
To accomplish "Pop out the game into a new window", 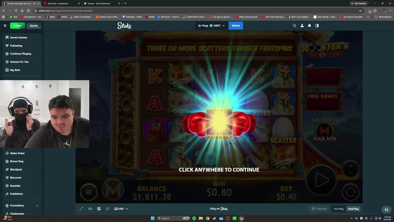I will [x=108, y=209].
